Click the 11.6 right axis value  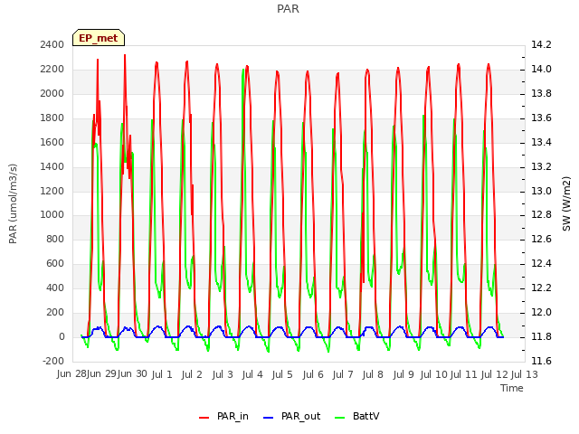pos(541,361)
